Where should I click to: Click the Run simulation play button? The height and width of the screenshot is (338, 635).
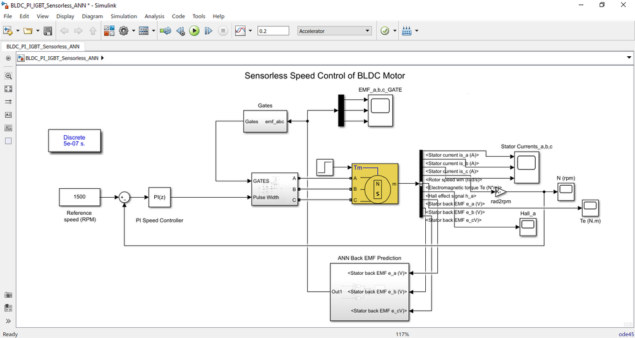point(195,31)
